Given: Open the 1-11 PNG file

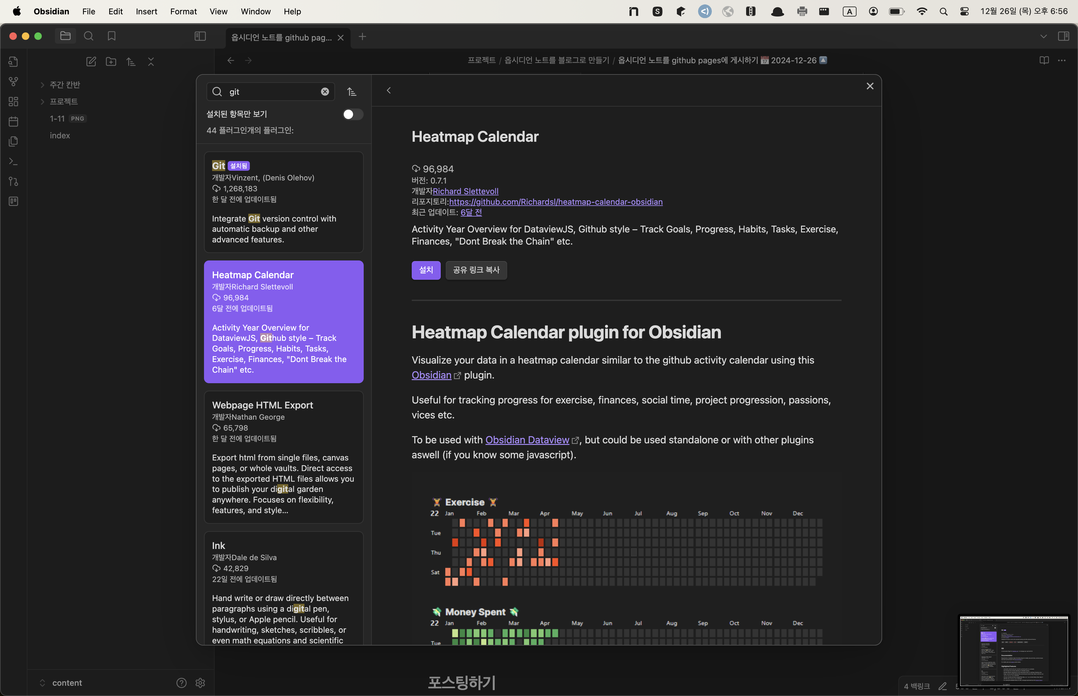Looking at the screenshot, I should tap(68, 118).
